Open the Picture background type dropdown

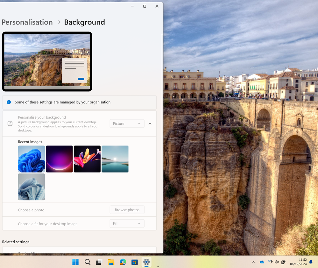[x=127, y=123]
